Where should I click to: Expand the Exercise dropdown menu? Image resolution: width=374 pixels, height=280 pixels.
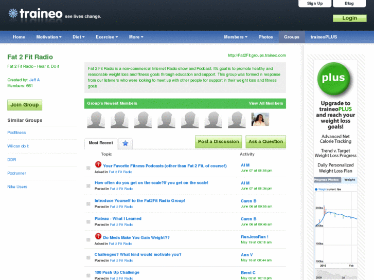point(107,37)
